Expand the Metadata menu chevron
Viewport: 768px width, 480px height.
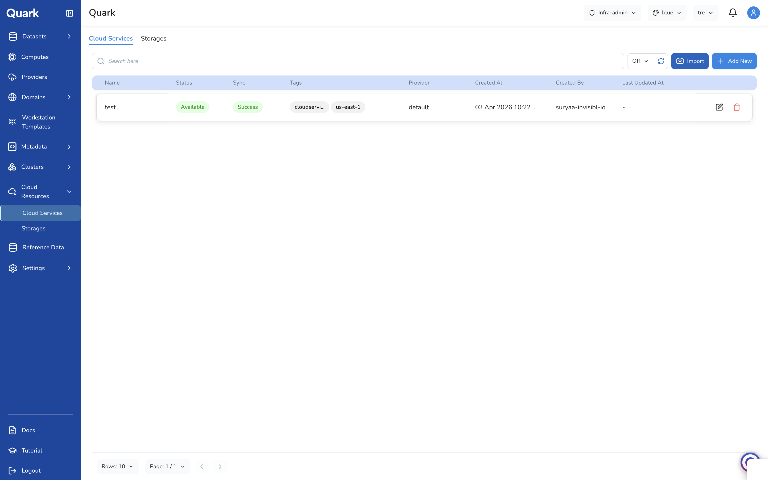click(x=69, y=147)
